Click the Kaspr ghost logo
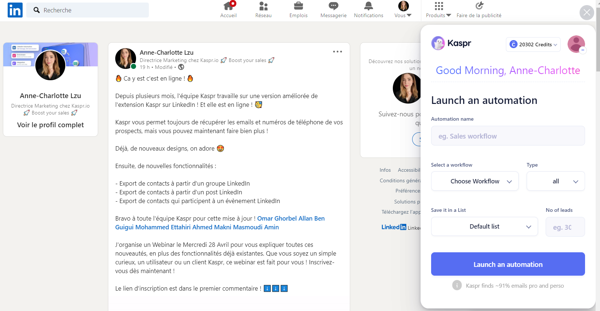The width and height of the screenshot is (600, 311). (438, 43)
